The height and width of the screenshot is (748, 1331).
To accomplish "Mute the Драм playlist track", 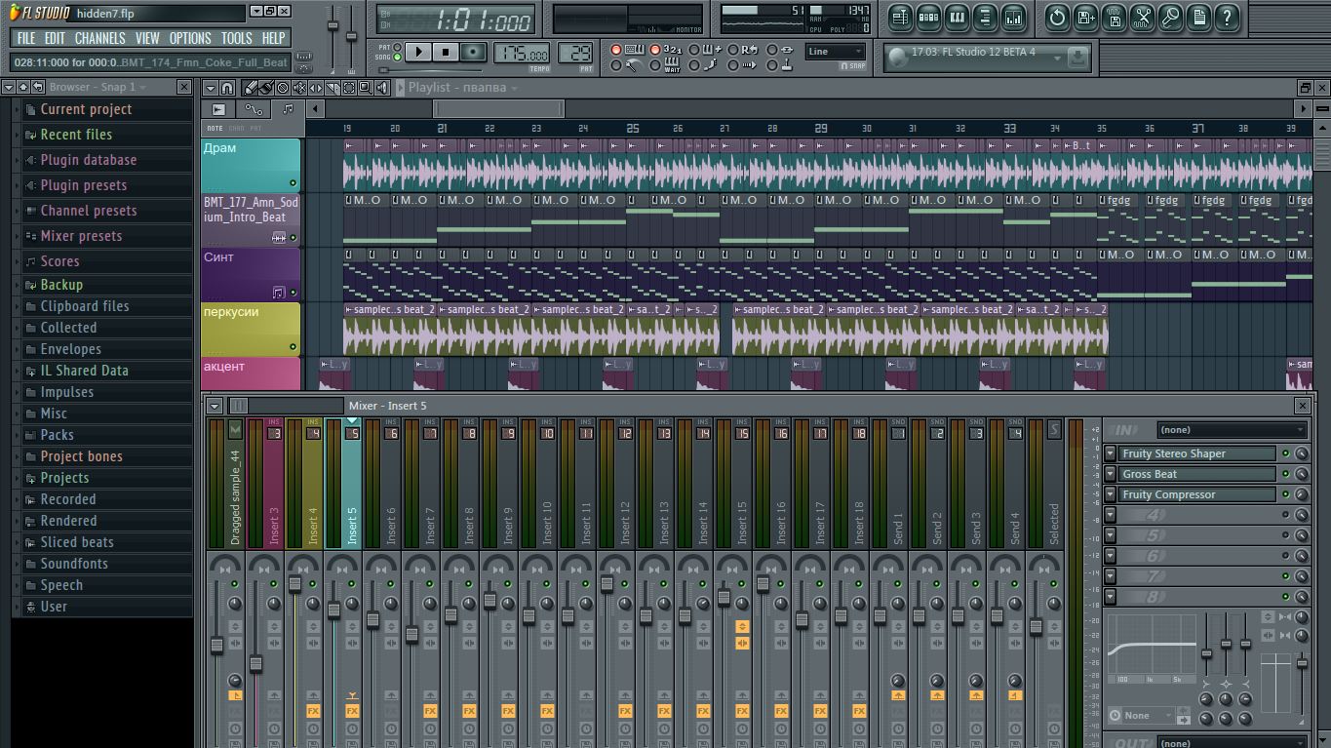I will [x=293, y=183].
